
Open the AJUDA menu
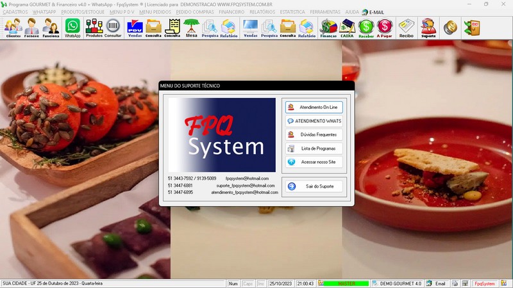pos(352,12)
